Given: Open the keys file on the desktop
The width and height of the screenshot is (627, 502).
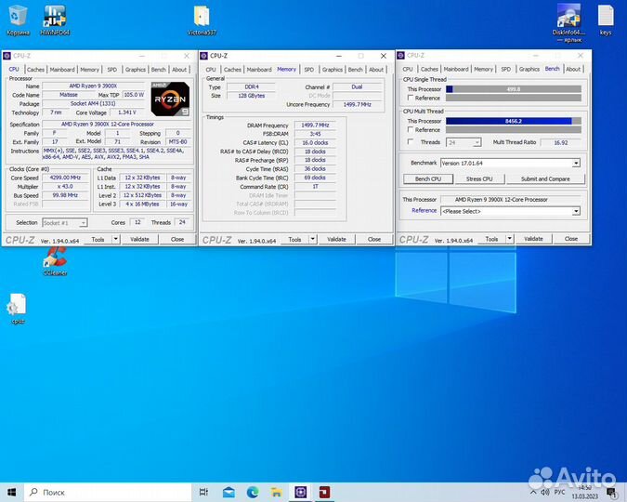Looking at the screenshot, I should [606, 20].
